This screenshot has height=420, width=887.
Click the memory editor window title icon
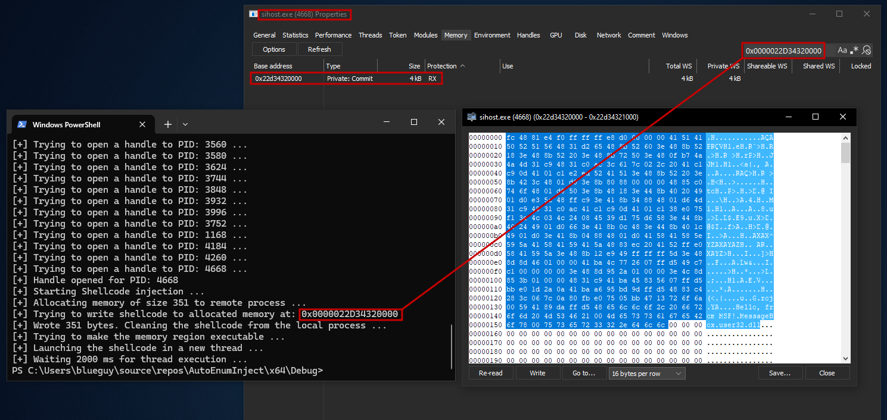click(x=471, y=117)
